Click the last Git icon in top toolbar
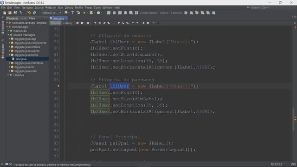Image resolution: width=297 pixels, height=167 pixels. (x=213, y=13)
